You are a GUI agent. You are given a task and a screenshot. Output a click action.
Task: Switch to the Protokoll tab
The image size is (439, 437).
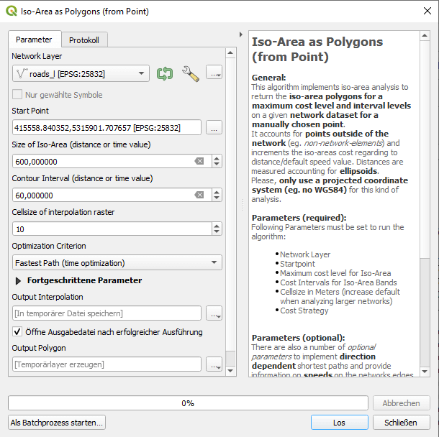84,40
